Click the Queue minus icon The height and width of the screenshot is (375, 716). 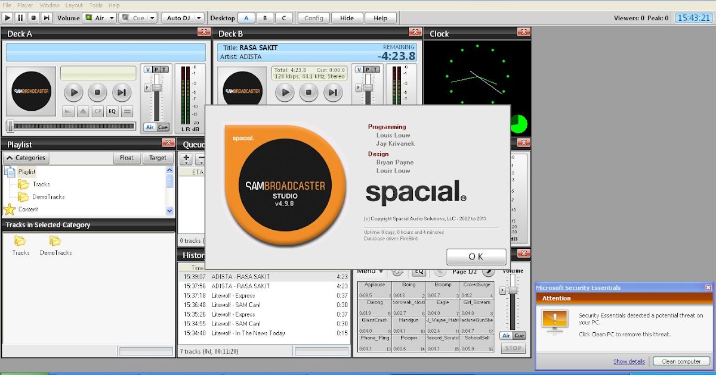click(x=200, y=159)
